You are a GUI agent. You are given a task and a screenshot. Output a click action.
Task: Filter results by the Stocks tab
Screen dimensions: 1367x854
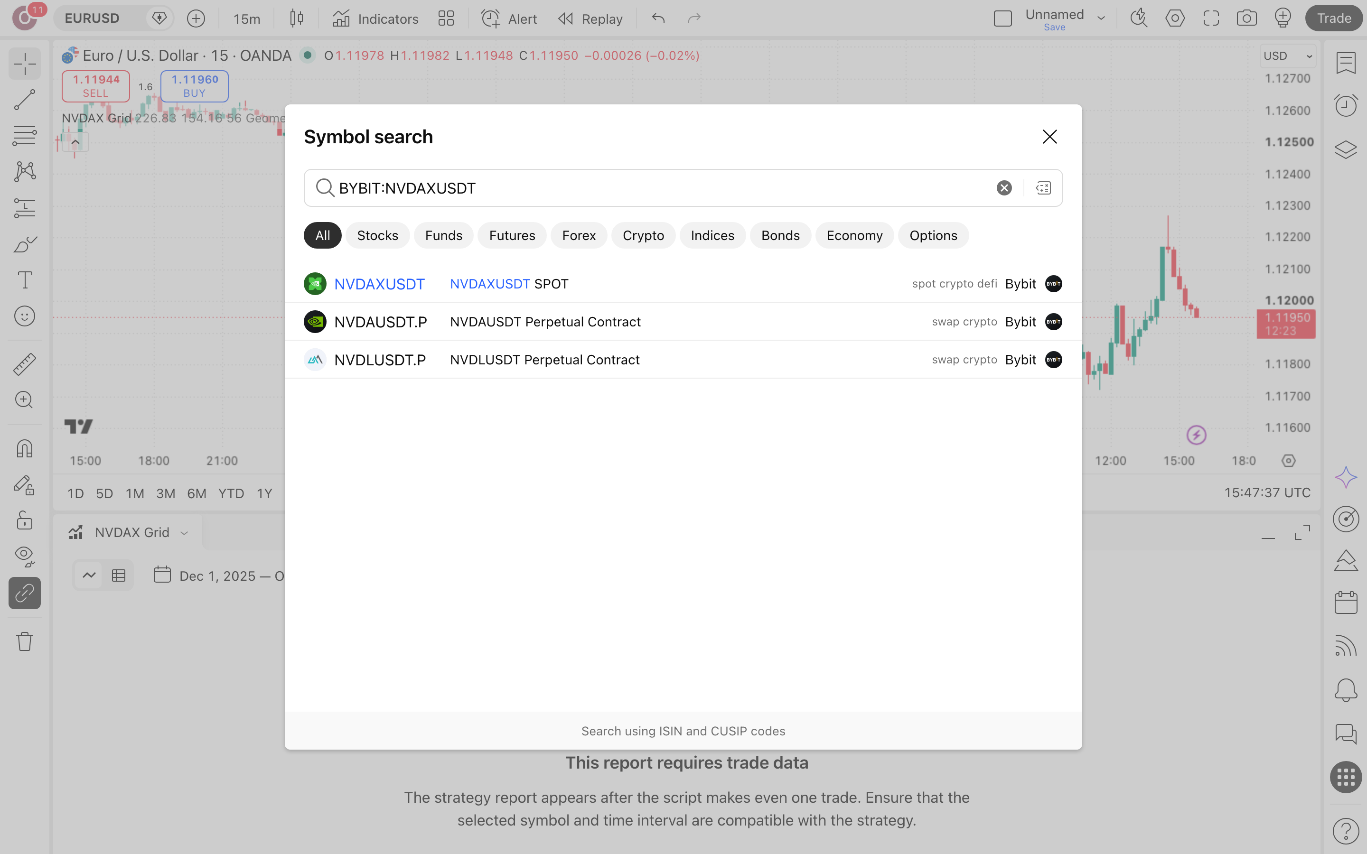[377, 235]
